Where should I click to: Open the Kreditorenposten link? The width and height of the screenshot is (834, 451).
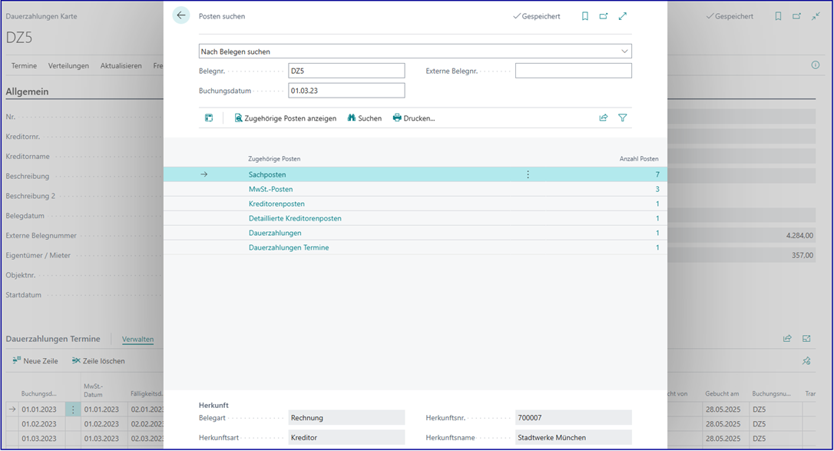pos(276,204)
